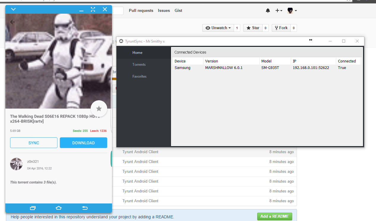Image resolution: width=376 pixels, height=221 pixels.
Task: Click the Connected column header
Action: point(348,61)
